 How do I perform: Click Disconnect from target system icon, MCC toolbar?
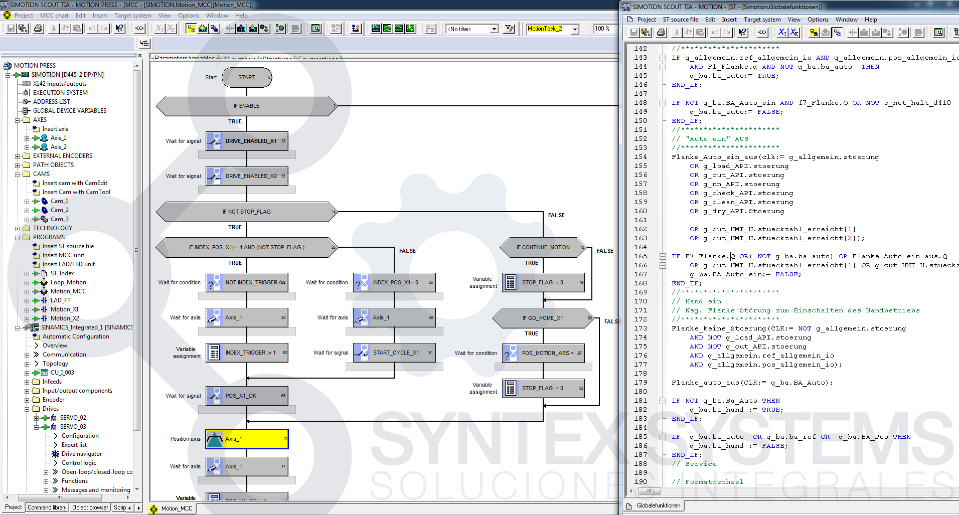(x=214, y=29)
